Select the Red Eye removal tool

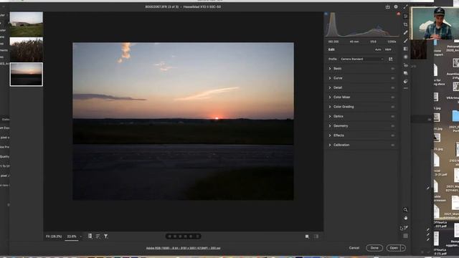(x=405, y=65)
